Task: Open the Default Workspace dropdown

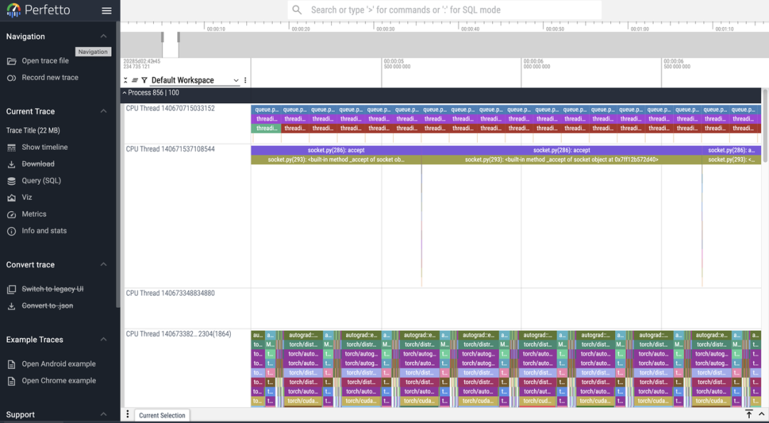Action: point(194,80)
